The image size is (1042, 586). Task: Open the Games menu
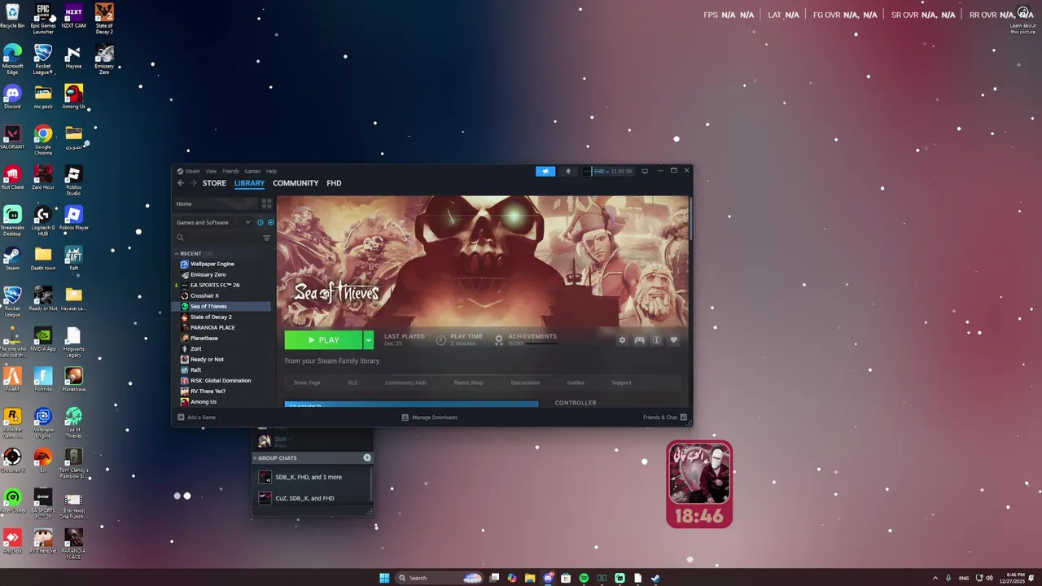[x=252, y=171]
